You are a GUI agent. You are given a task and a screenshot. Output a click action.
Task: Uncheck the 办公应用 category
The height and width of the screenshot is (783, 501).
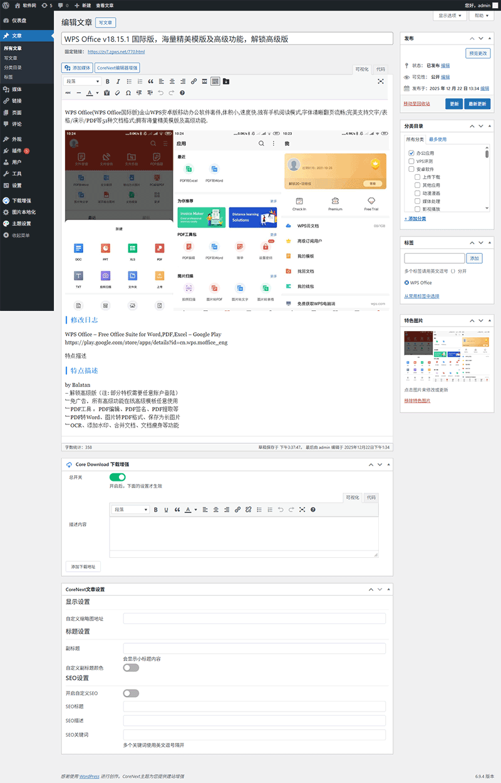click(x=411, y=153)
